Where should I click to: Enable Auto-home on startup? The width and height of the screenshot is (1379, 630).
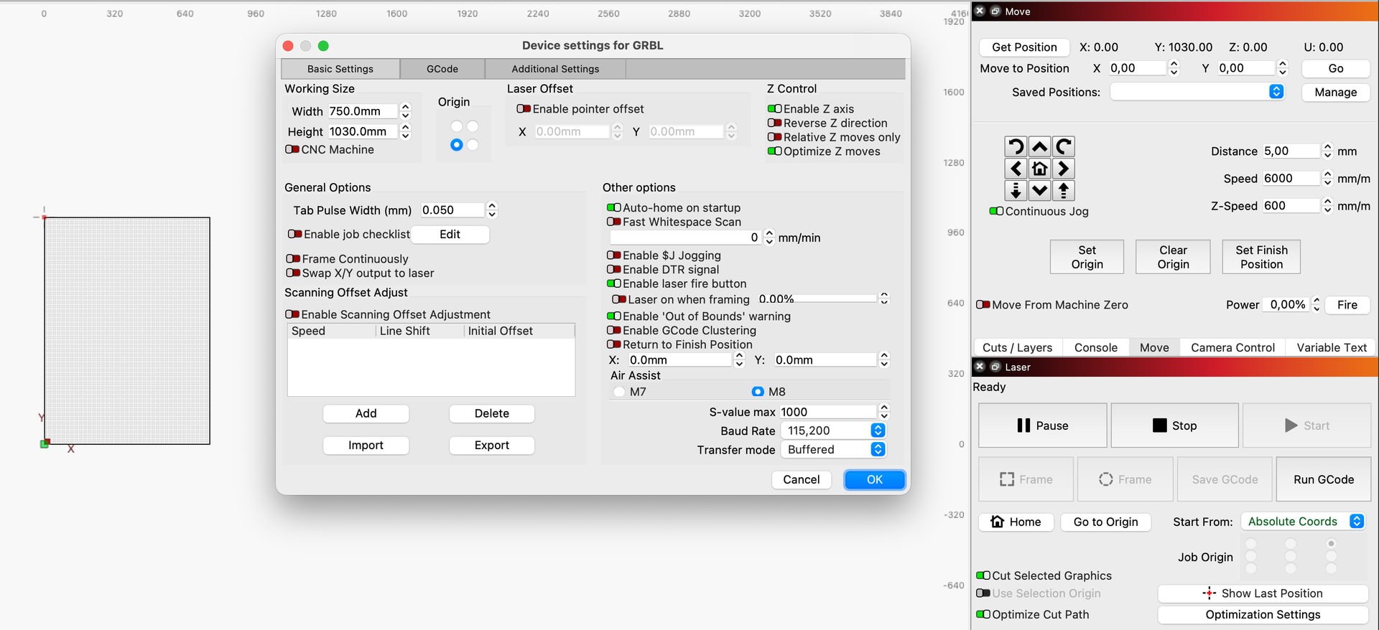click(x=613, y=208)
